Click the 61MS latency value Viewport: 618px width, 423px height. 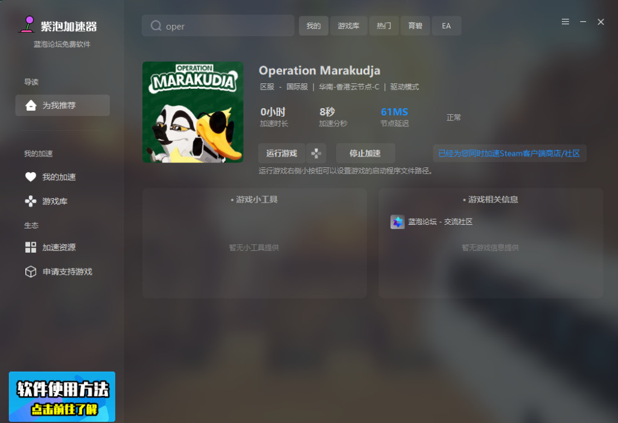(x=395, y=112)
